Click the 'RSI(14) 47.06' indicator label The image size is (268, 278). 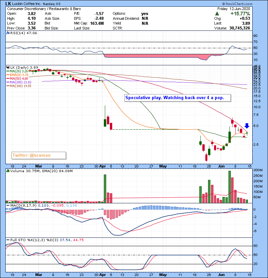pos(23,33)
